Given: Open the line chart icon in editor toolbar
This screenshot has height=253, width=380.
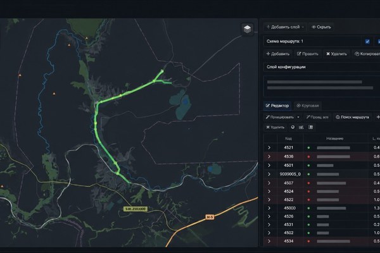Looking at the screenshot, I should [301, 127].
